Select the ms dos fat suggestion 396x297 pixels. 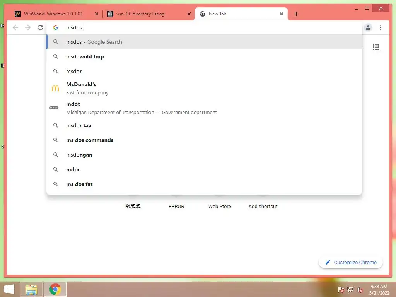point(204,184)
